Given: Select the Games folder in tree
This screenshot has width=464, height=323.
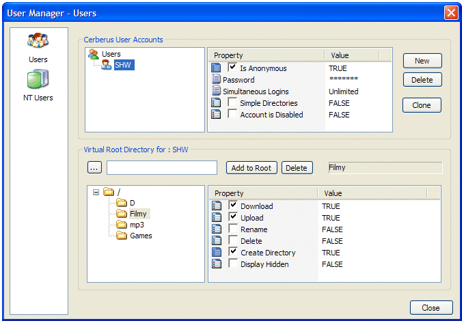Looking at the screenshot, I should pos(140,236).
